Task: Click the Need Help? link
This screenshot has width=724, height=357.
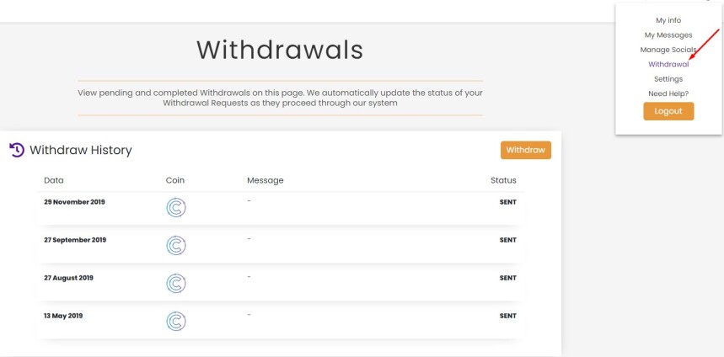Action: 668,93
